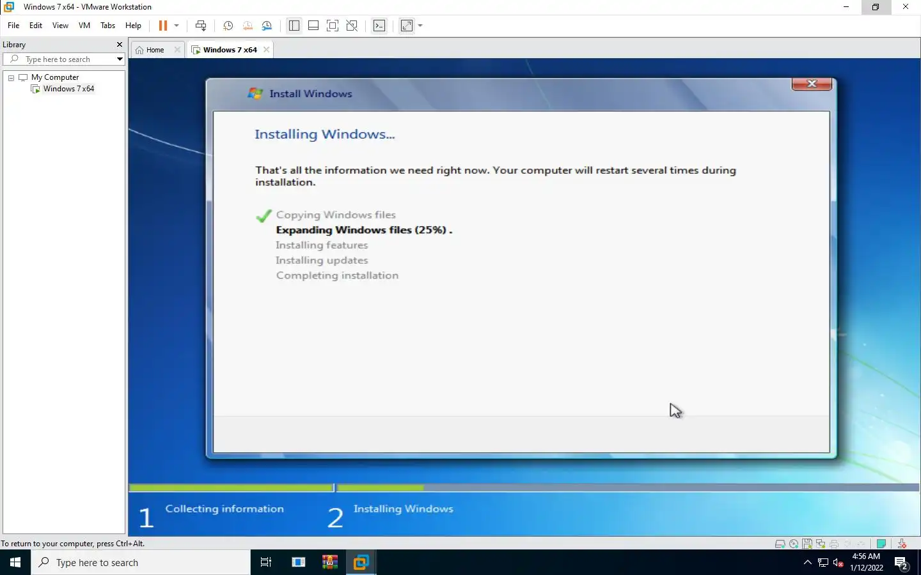Click the Collecting information progress bar
Image resolution: width=921 pixels, height=575 pixels.
(232, 487)
